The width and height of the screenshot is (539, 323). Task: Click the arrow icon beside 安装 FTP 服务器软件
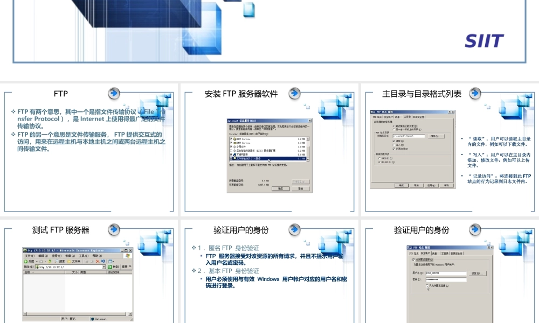[294, 93]
